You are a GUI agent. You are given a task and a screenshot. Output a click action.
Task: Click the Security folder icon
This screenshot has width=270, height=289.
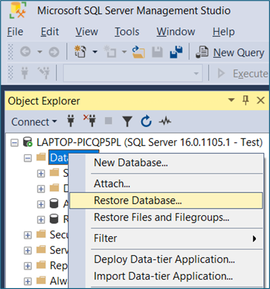click(41, 234)
